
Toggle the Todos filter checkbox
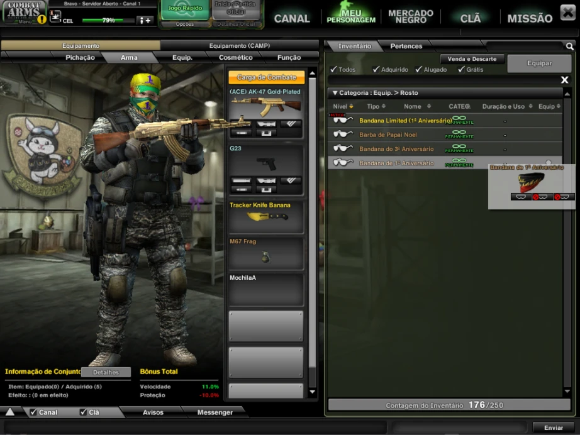pyautogui.click(x=333, y=69)
